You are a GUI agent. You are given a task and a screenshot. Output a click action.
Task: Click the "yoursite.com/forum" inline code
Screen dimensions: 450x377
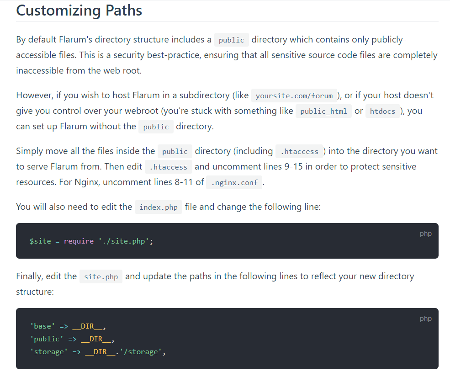[x=294, y=96]
